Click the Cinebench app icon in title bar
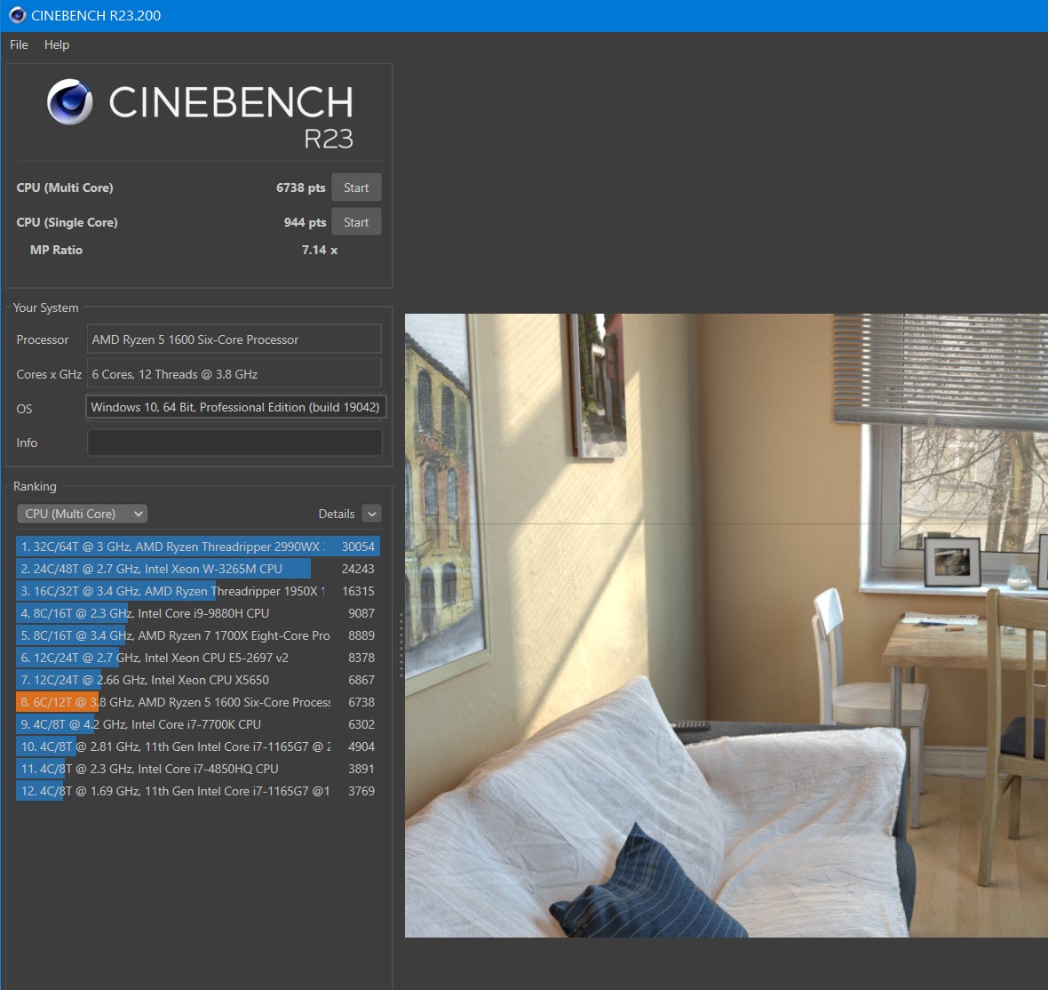Image resolution: width=1048 pixels, height=990 pixels. point(18,15)
